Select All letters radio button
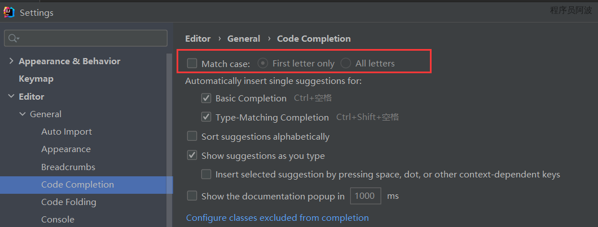 click(346, 63)
